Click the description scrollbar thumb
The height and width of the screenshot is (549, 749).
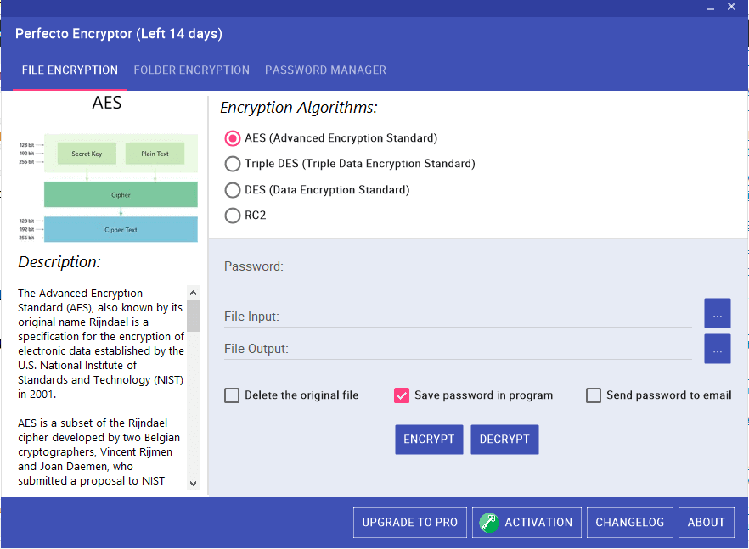[x=193, y=316]
